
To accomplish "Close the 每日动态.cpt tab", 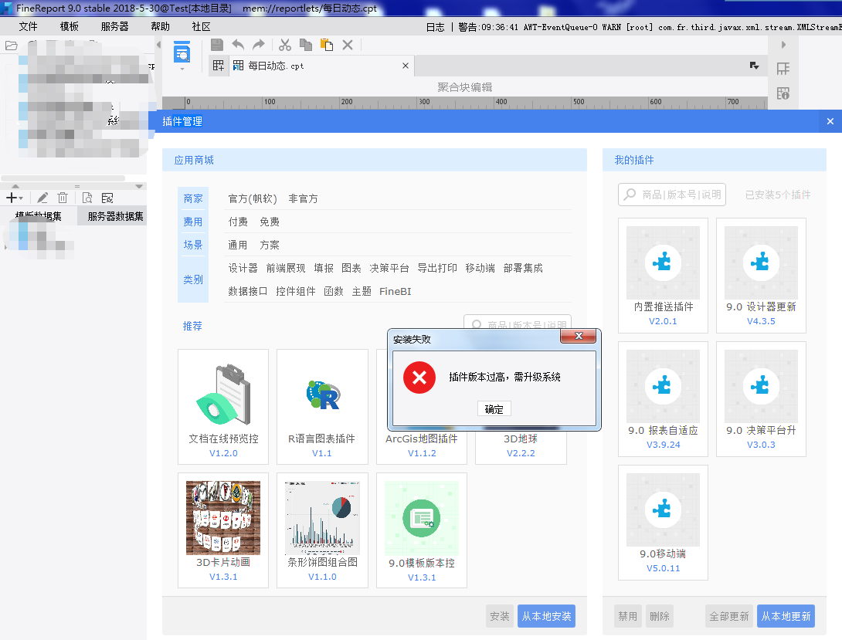I will 406,66.
